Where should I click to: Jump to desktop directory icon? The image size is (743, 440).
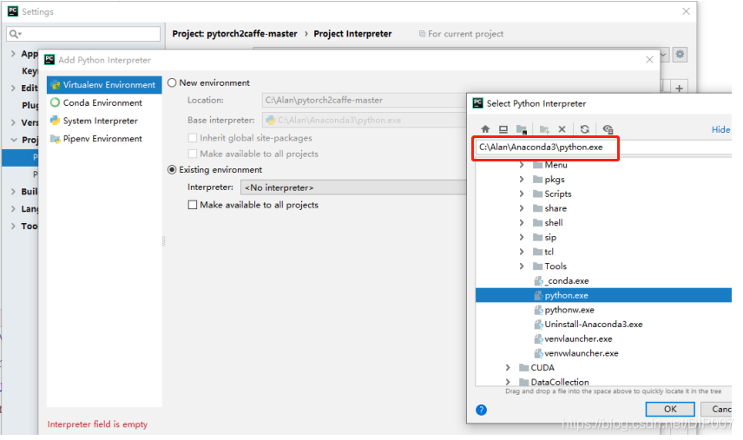tap(503, 129)
